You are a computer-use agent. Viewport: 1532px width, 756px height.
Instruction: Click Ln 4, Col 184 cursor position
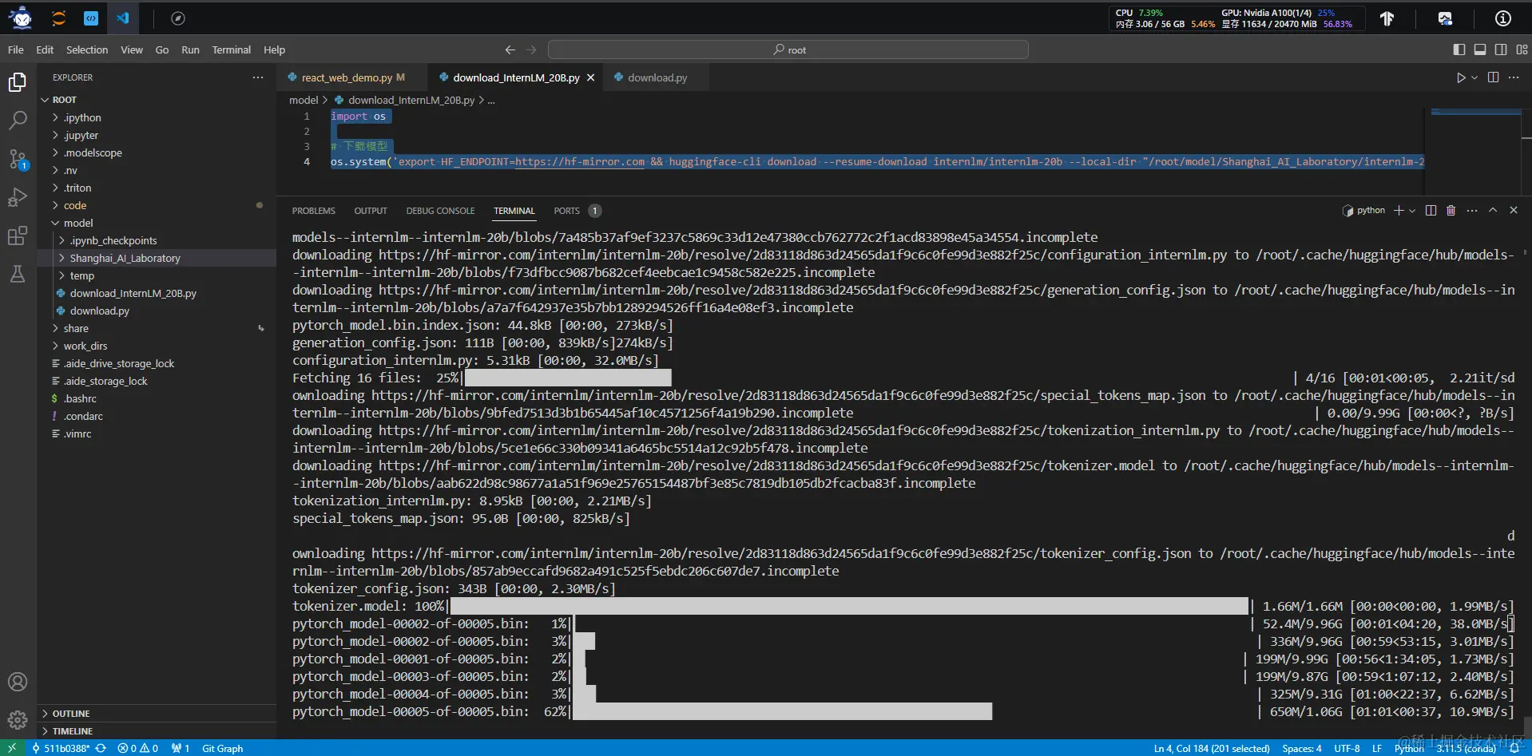tap(1212, 748)
